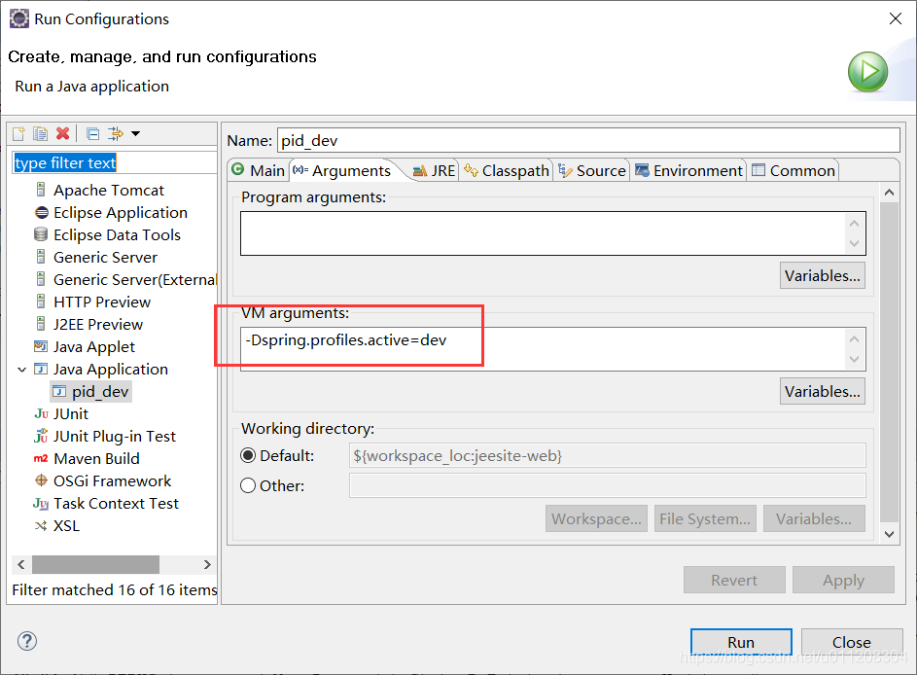Click the XSL icon

[x=40, y=526]
